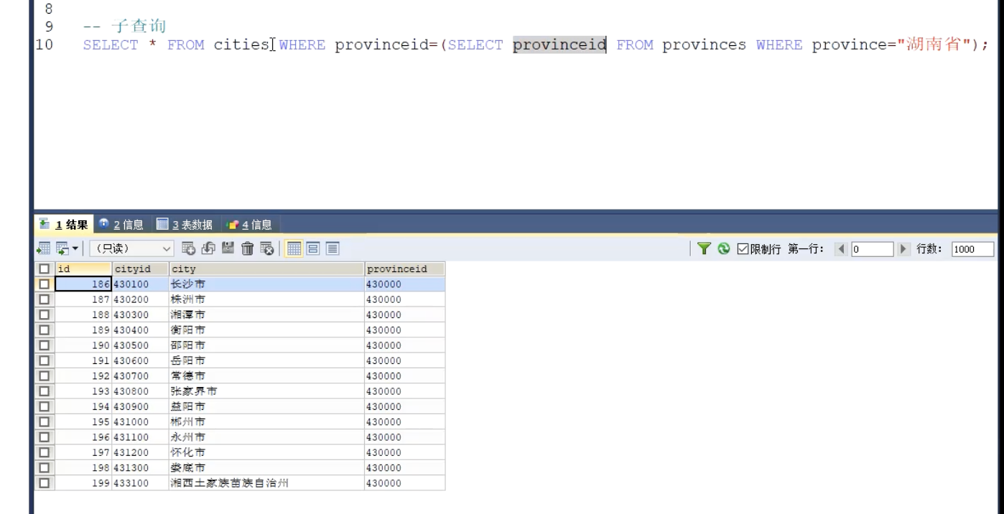This screenshot has width=1004, height=514.
Task: Switch to text view mode
Action: (x=333, y=248)
